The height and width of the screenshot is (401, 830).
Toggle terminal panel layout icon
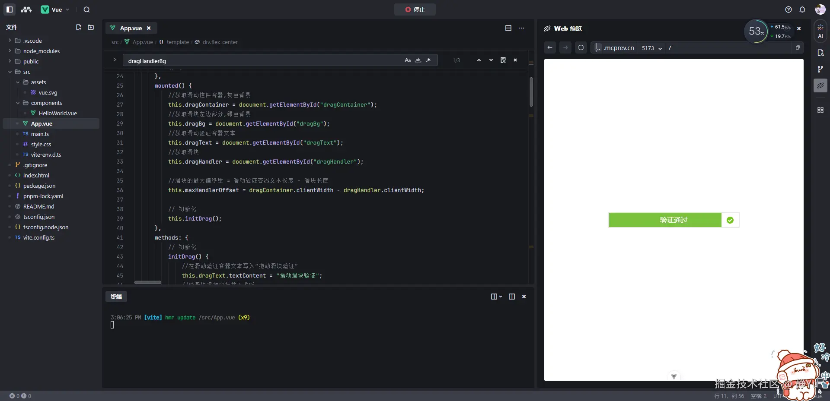pos(512,297)
